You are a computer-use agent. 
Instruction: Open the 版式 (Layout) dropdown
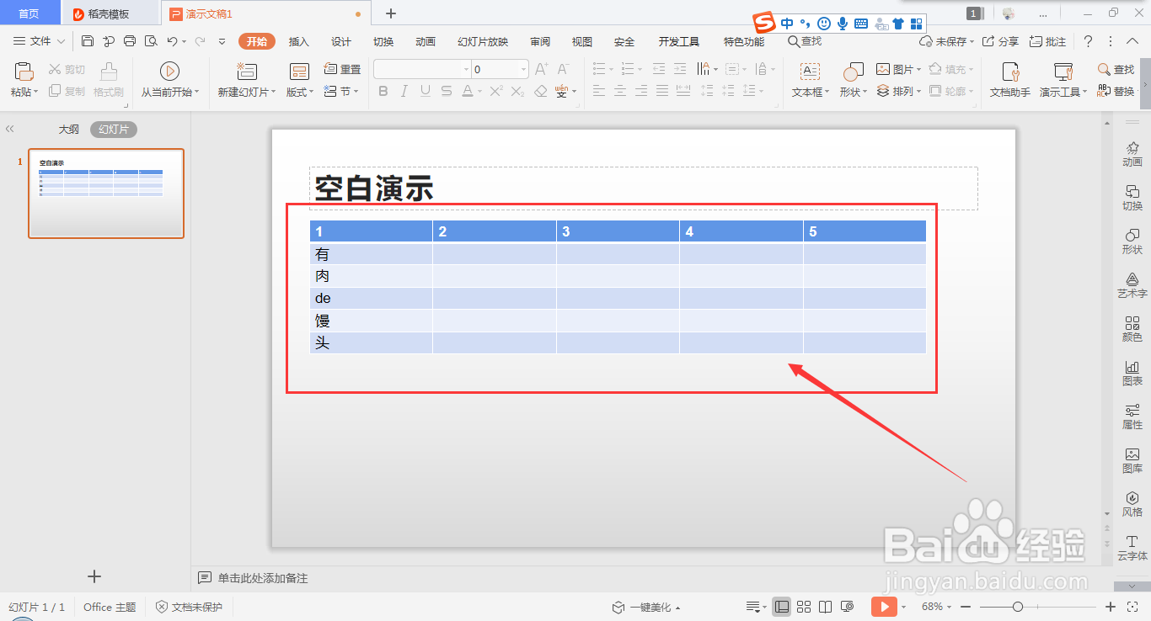click(x=298, y=93)
